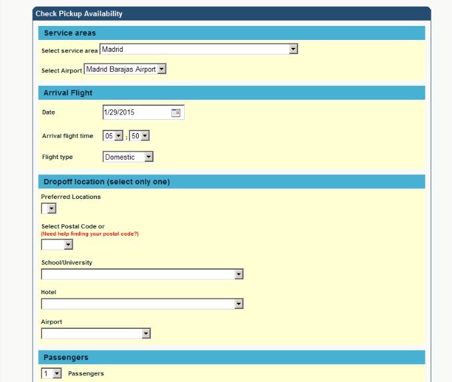Click the 'Hotel' label text
The image size is (452, 382).
(49, 292)
